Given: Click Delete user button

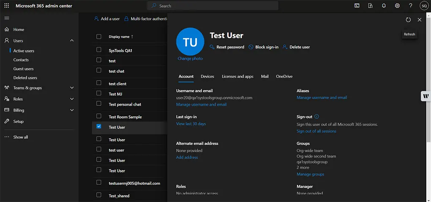Looking at the screenshot, I should pos(296,47).
